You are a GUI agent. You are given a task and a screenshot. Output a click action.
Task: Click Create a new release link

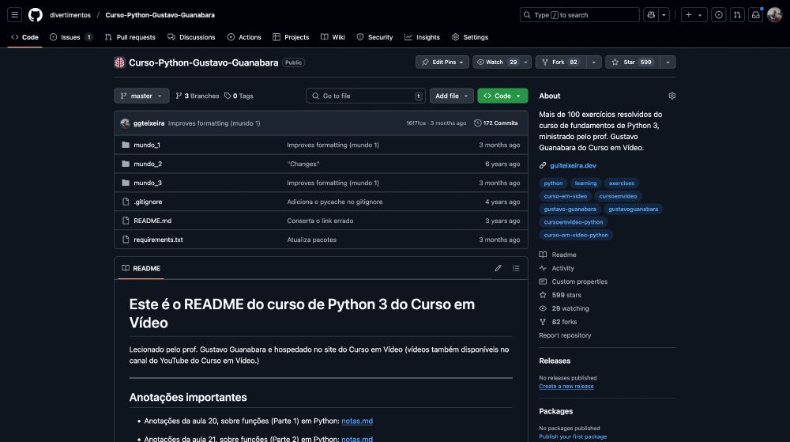566,387
